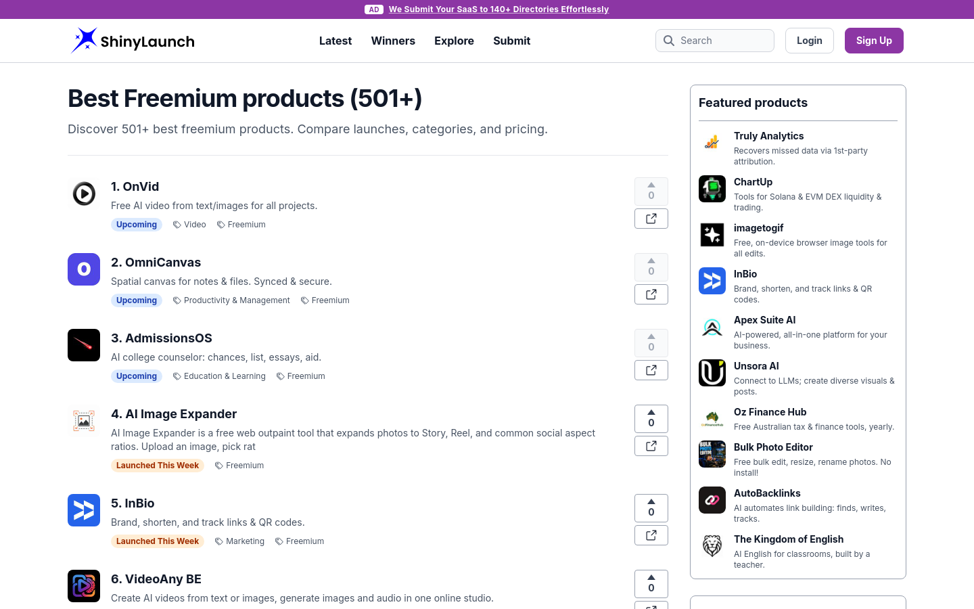Viewport: 974px width, 609px height.
Task: Open the Winners page
Action: (393, 41)
